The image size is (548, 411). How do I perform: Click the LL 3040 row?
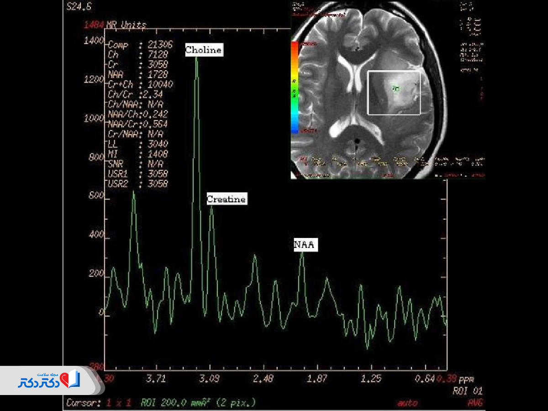tap(137, 144)
